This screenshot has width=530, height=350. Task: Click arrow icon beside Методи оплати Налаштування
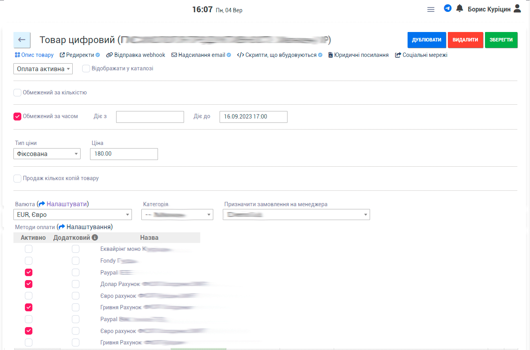point(61,227)
